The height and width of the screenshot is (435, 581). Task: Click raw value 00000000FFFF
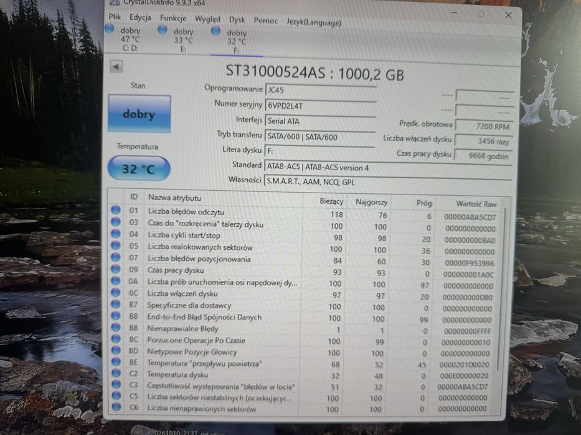pyautogui.click(x=467, y=331)
